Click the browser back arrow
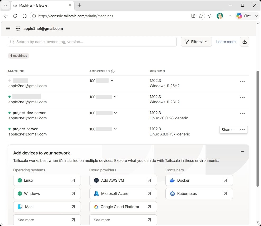Screen dimensions: 261x226 pyautogui.click(x=6, y=16)
